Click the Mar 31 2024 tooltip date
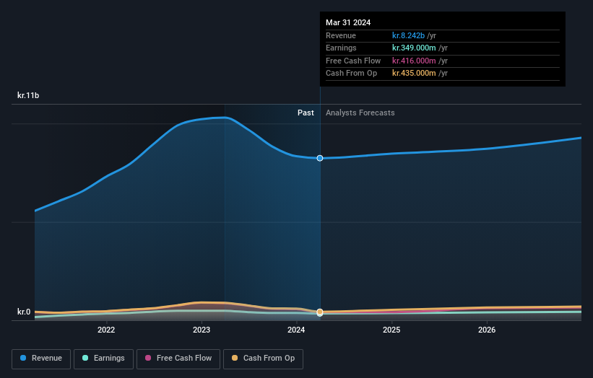 tap(348, 22)
